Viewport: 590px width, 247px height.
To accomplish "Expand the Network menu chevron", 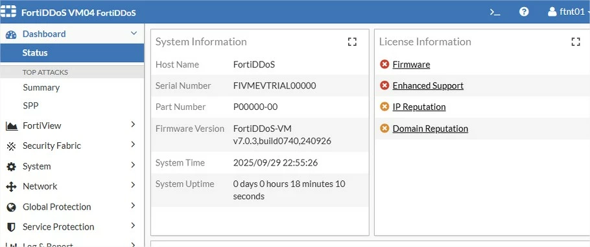I will [133, 185].
